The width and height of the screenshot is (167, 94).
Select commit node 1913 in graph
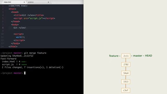pos(126,82)
